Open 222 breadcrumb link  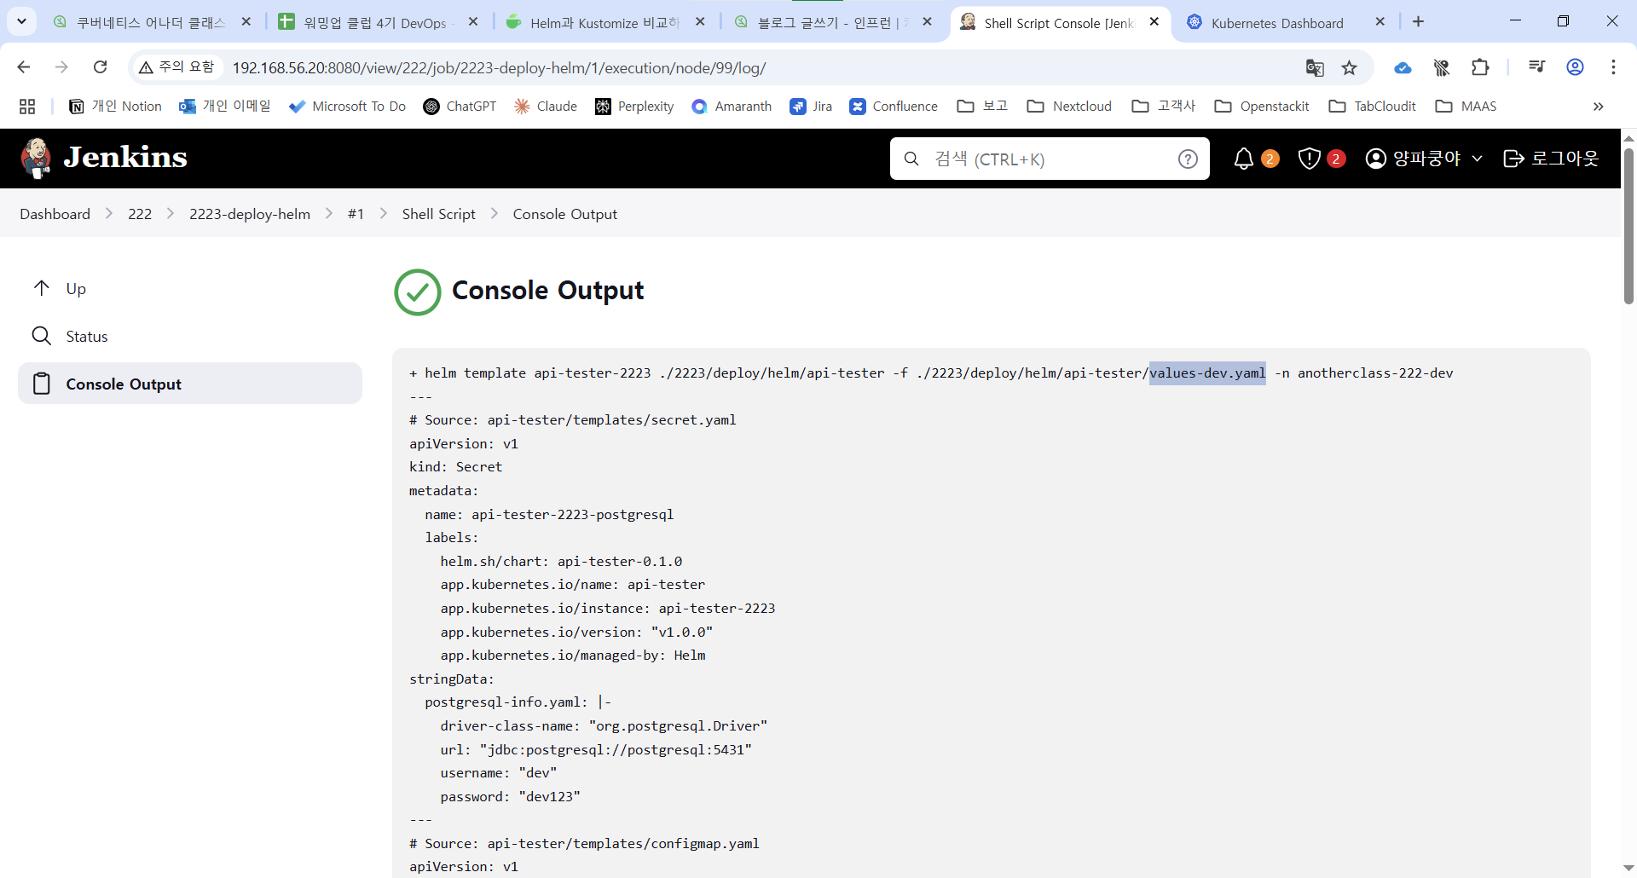pyautogui.click(x=140, y=214)
